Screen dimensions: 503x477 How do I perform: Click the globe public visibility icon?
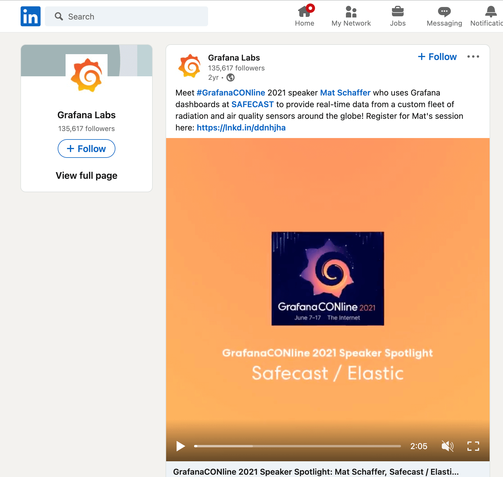click(x=231, y=77)
